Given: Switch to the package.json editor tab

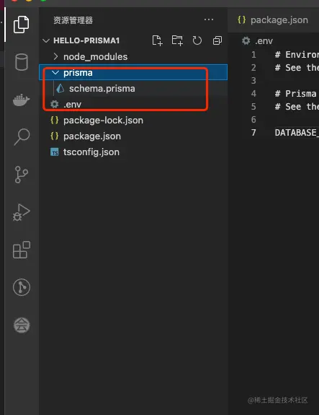Looking at the screenshot, I should pos(273,20).
